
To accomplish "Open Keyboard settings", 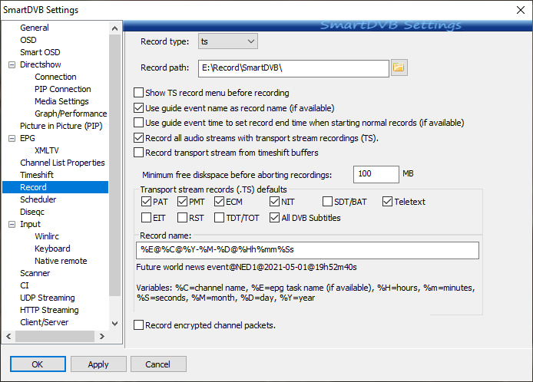I will click(52, 249).
